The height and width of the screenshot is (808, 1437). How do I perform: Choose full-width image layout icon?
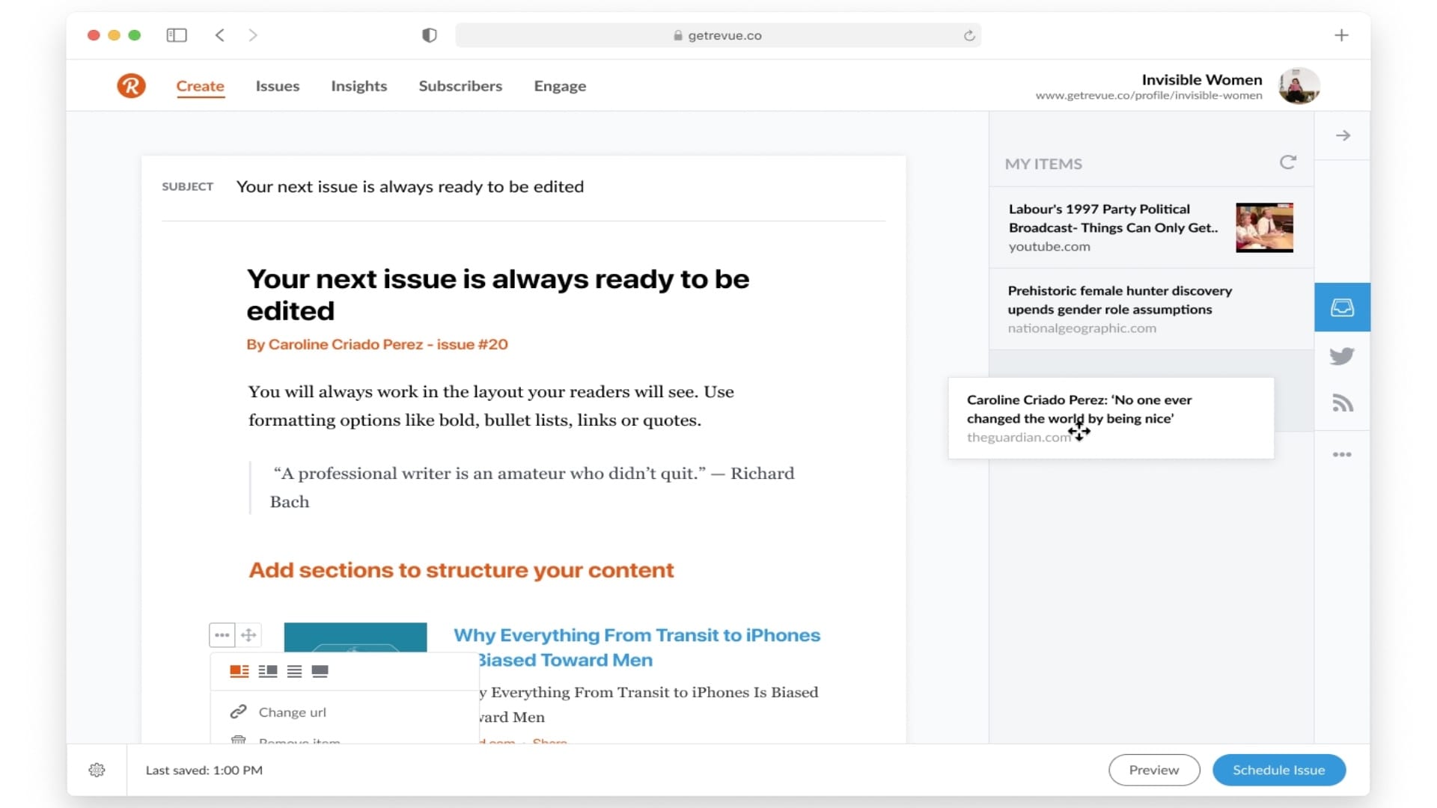click(x=320, y=671)
